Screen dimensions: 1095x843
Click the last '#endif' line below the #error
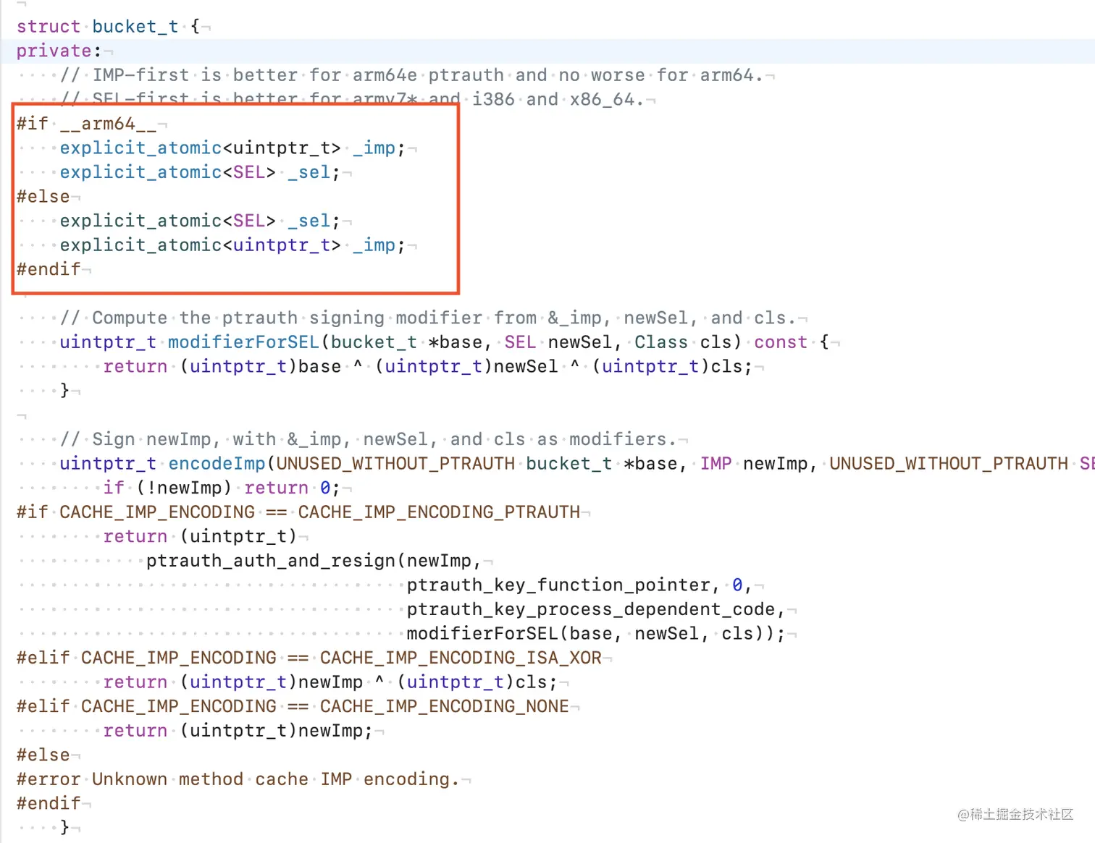coord(49,803)
